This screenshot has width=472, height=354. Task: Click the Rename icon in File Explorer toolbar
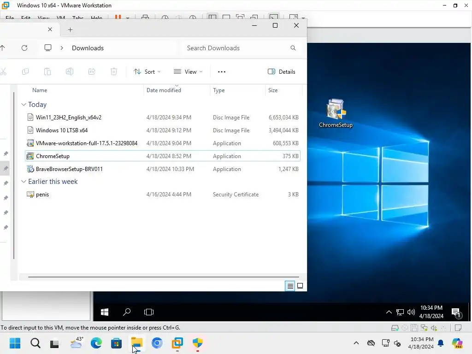[70, 71]
